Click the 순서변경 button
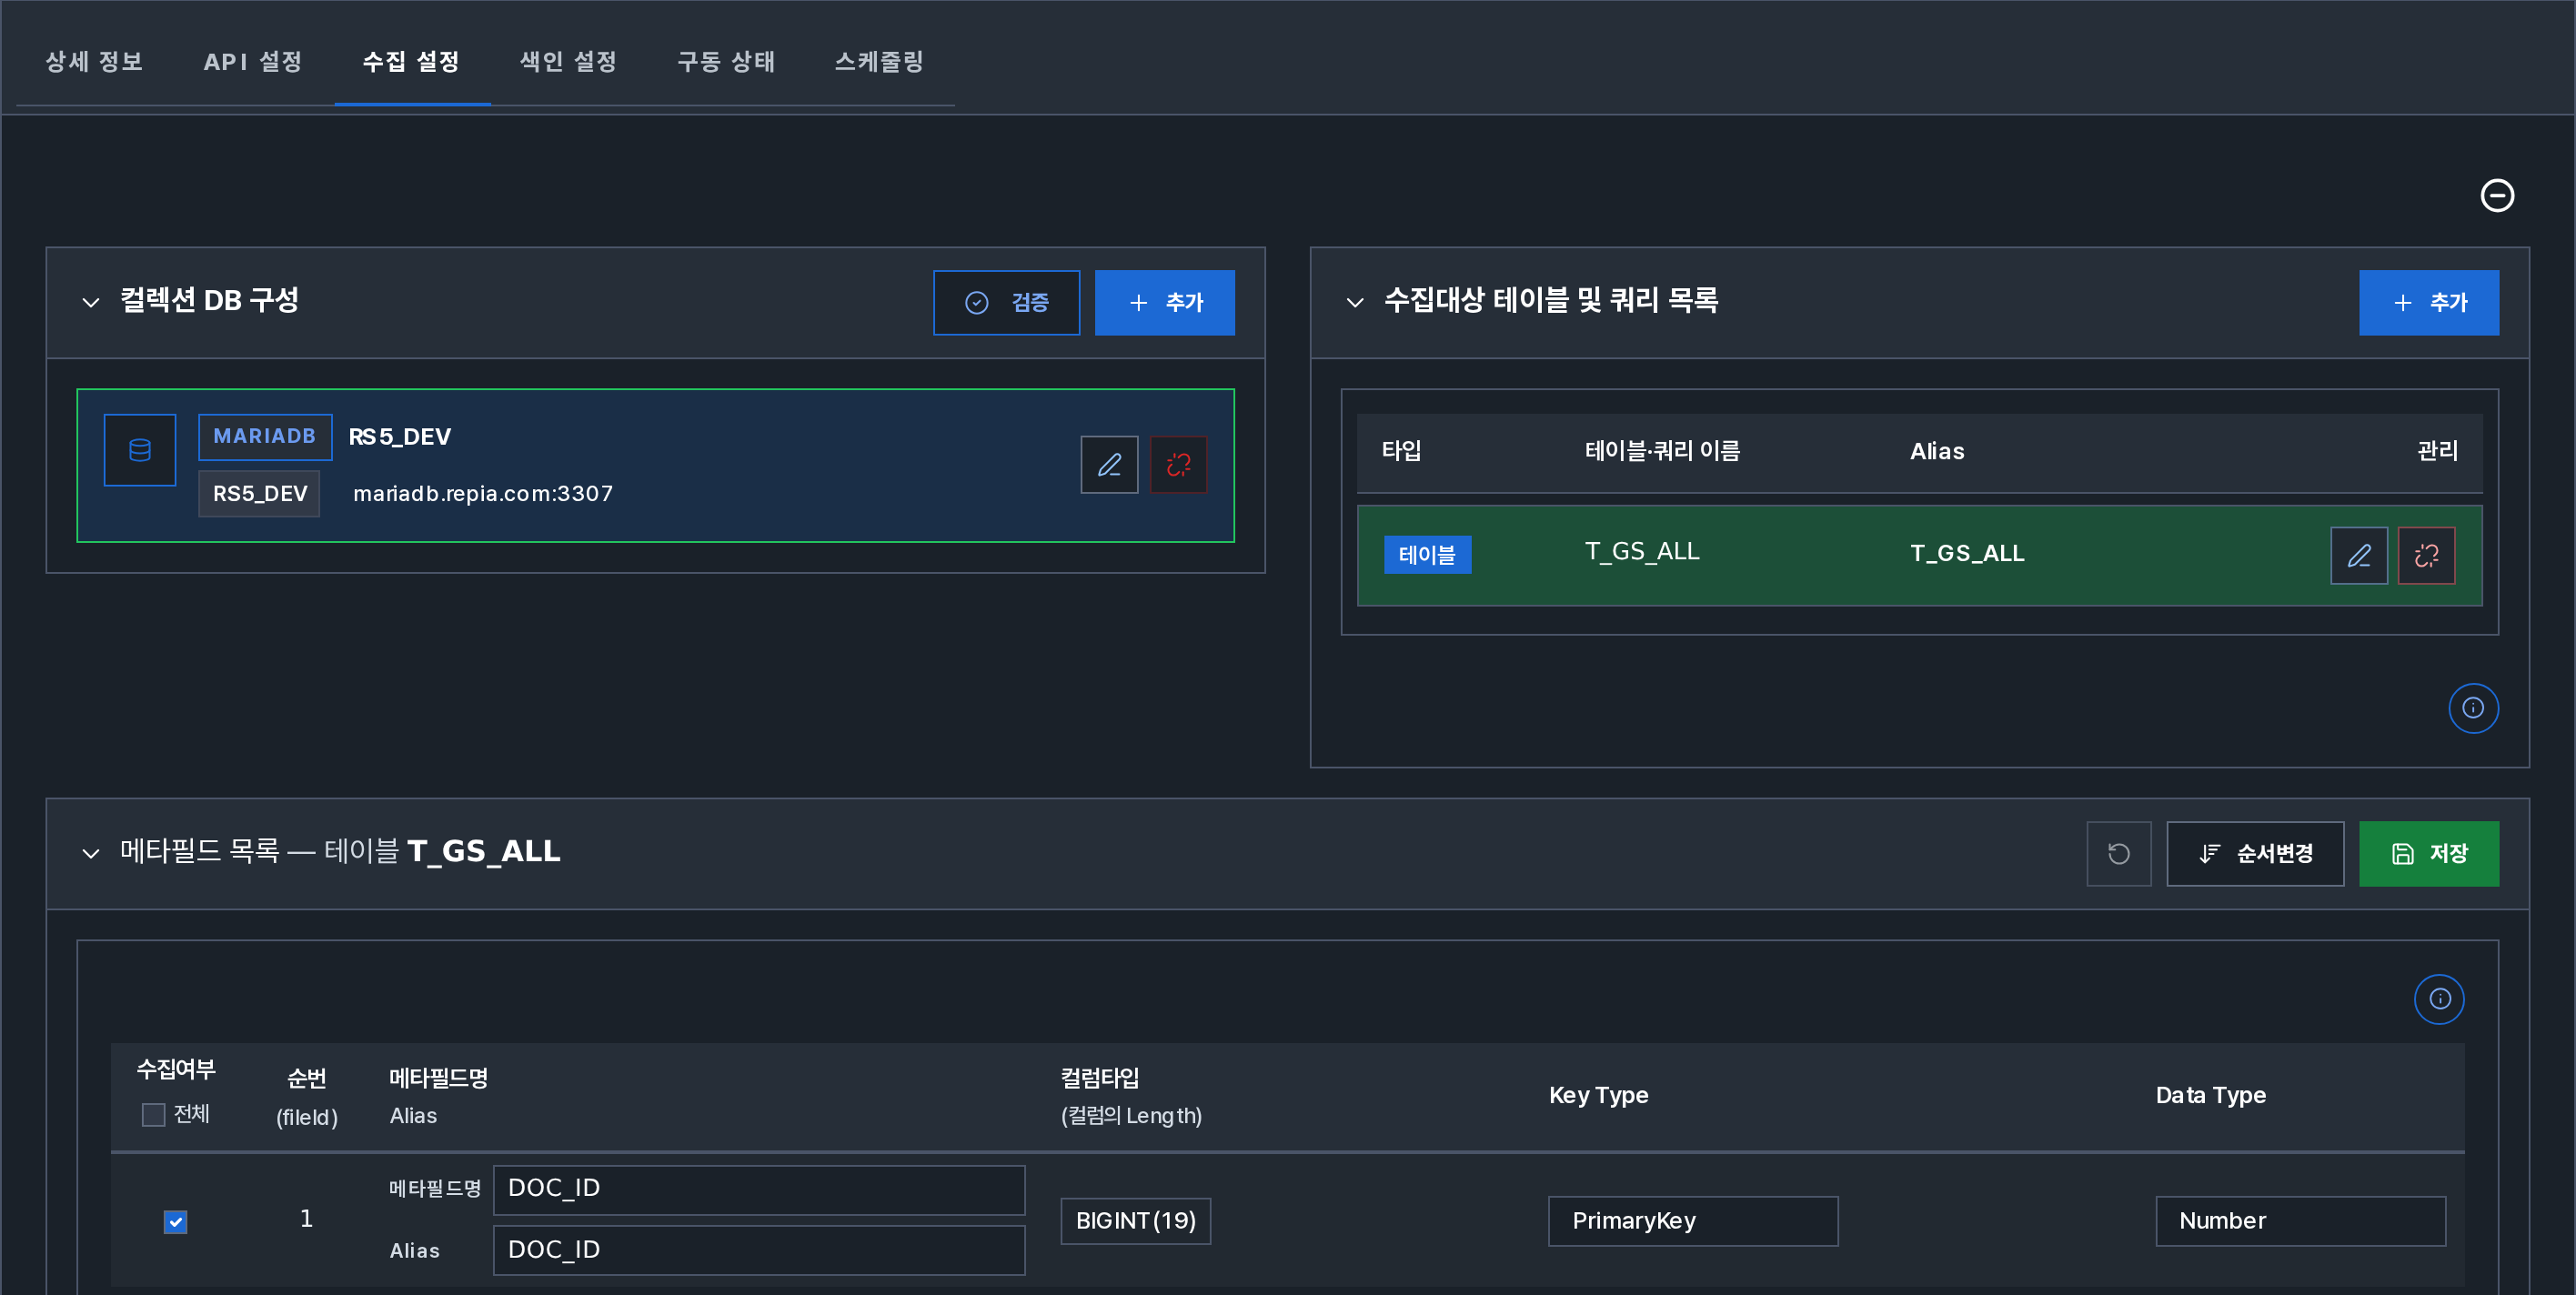Viewport: 2576px width, 1295px height. (2255, 853)
